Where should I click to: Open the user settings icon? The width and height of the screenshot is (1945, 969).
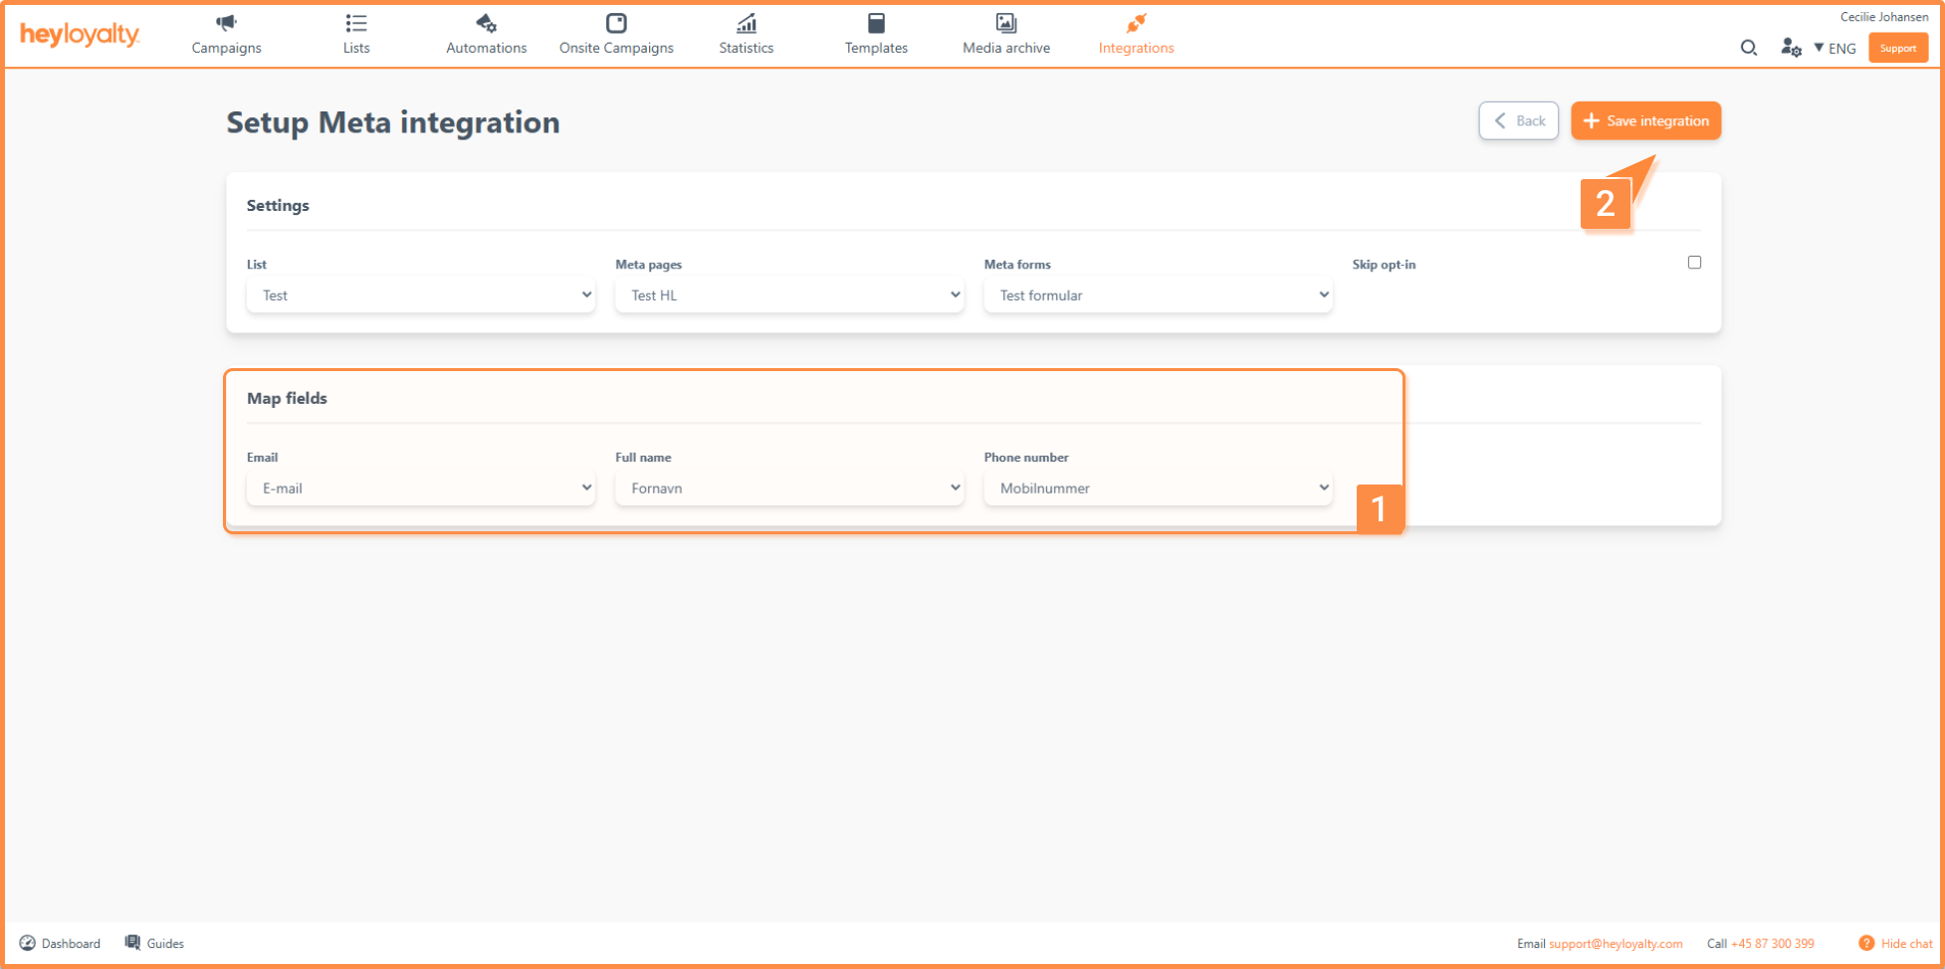pyautogui.click(x=1790, y=48)
